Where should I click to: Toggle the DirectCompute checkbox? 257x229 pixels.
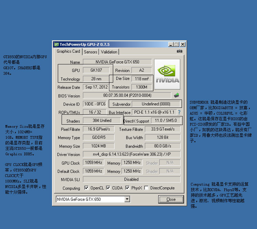[x=146, y=188]
